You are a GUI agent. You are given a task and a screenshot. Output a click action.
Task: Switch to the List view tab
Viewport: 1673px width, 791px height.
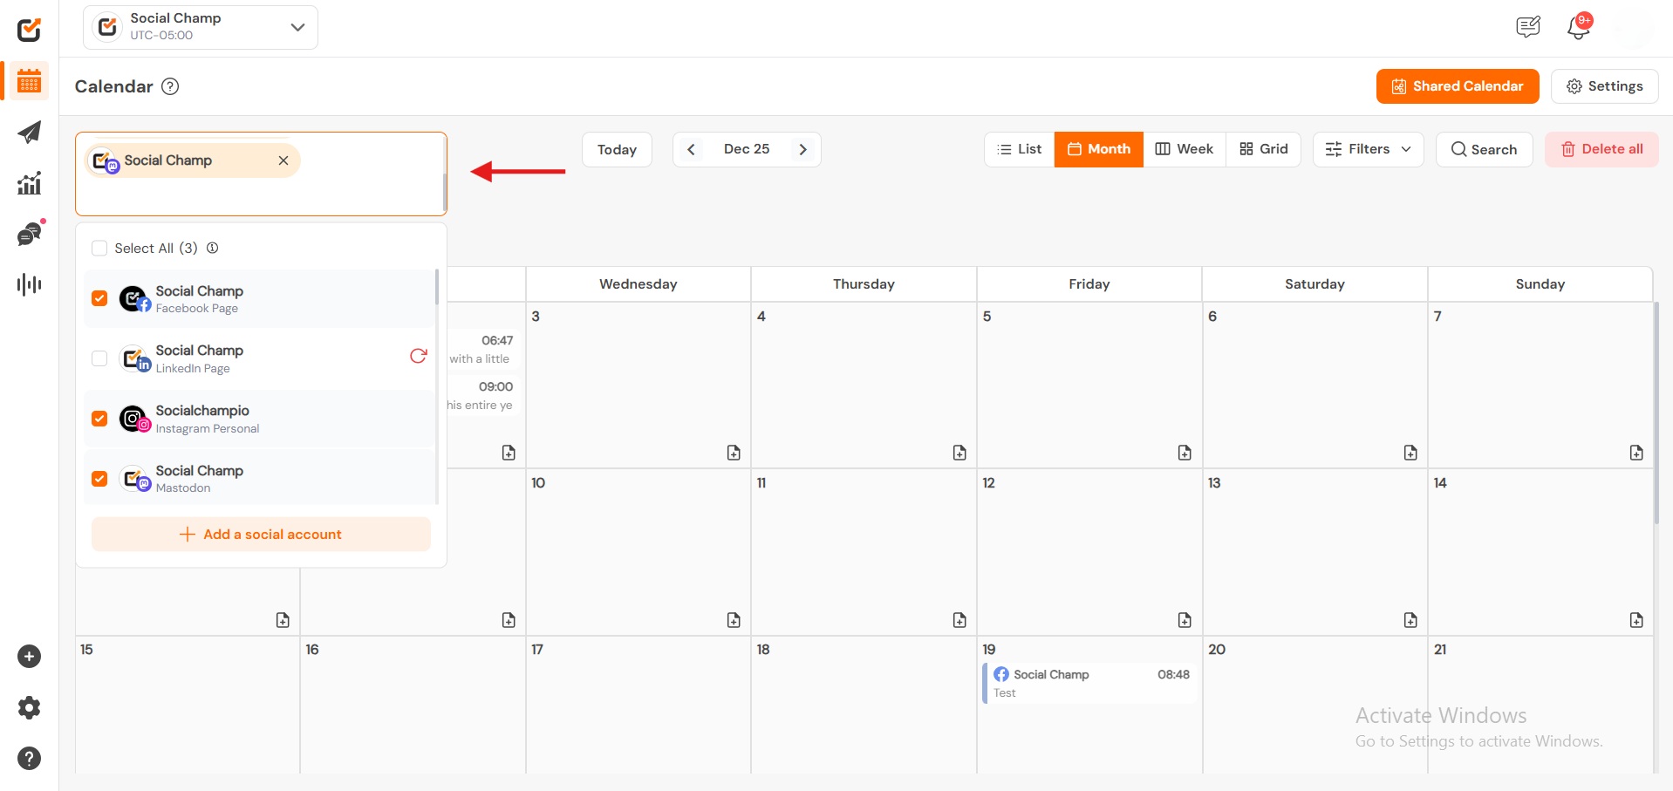pyautogui.click(x=1019, y=149)
